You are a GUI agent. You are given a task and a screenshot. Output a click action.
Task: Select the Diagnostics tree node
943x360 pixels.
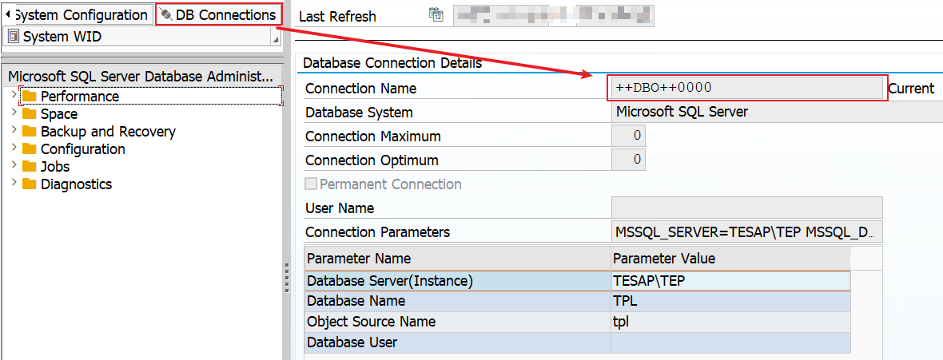[77, 184]
